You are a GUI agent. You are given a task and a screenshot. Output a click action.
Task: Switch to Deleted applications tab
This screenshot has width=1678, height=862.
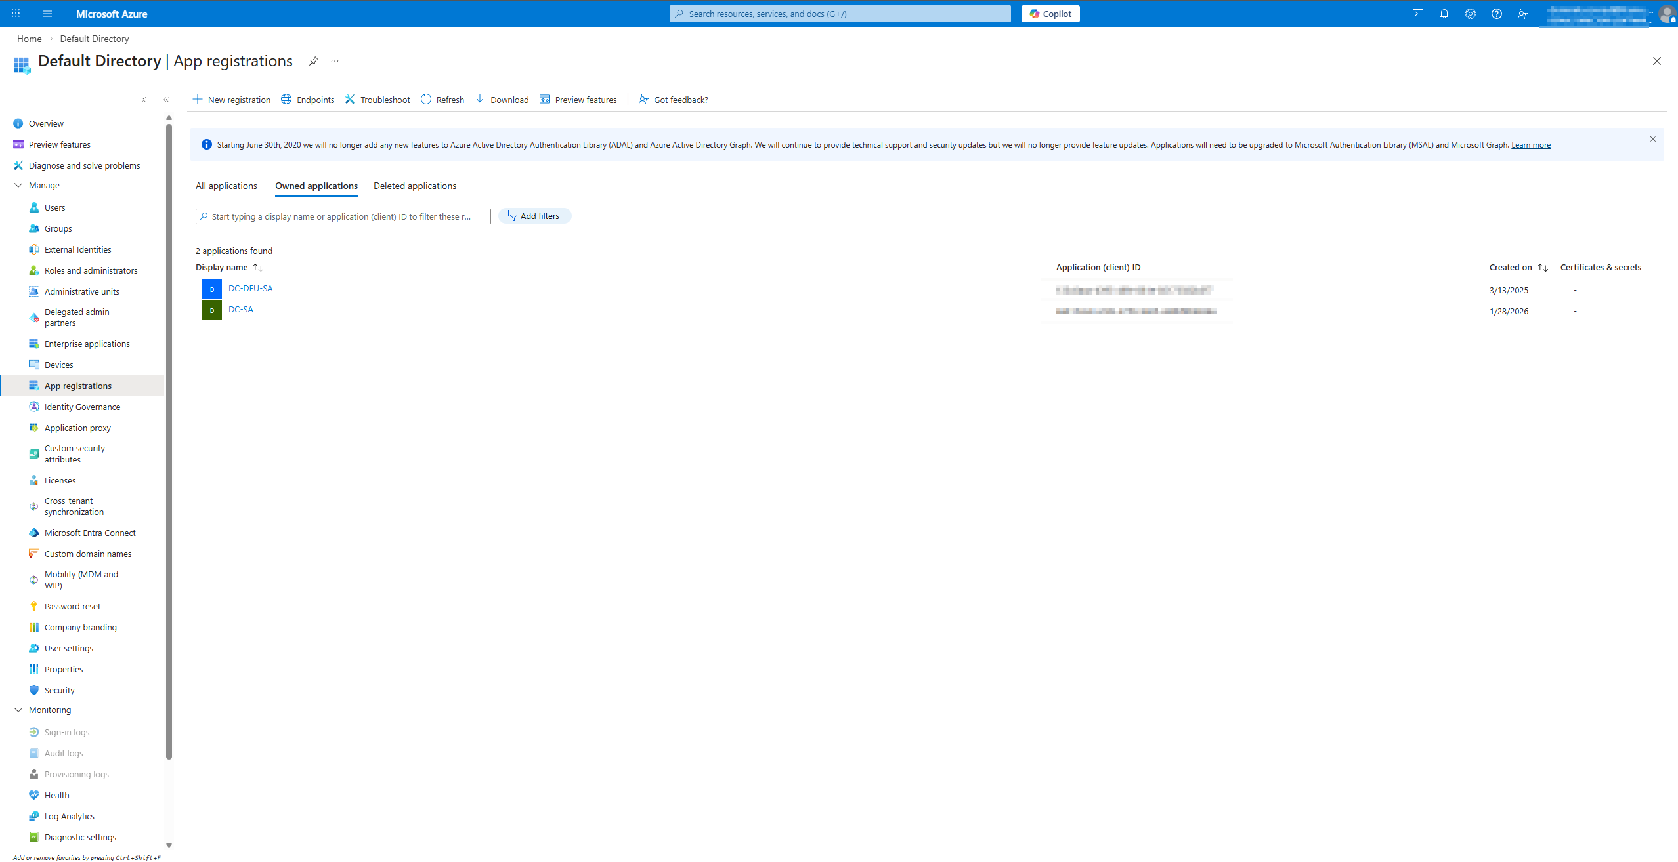tap(415, 186)
